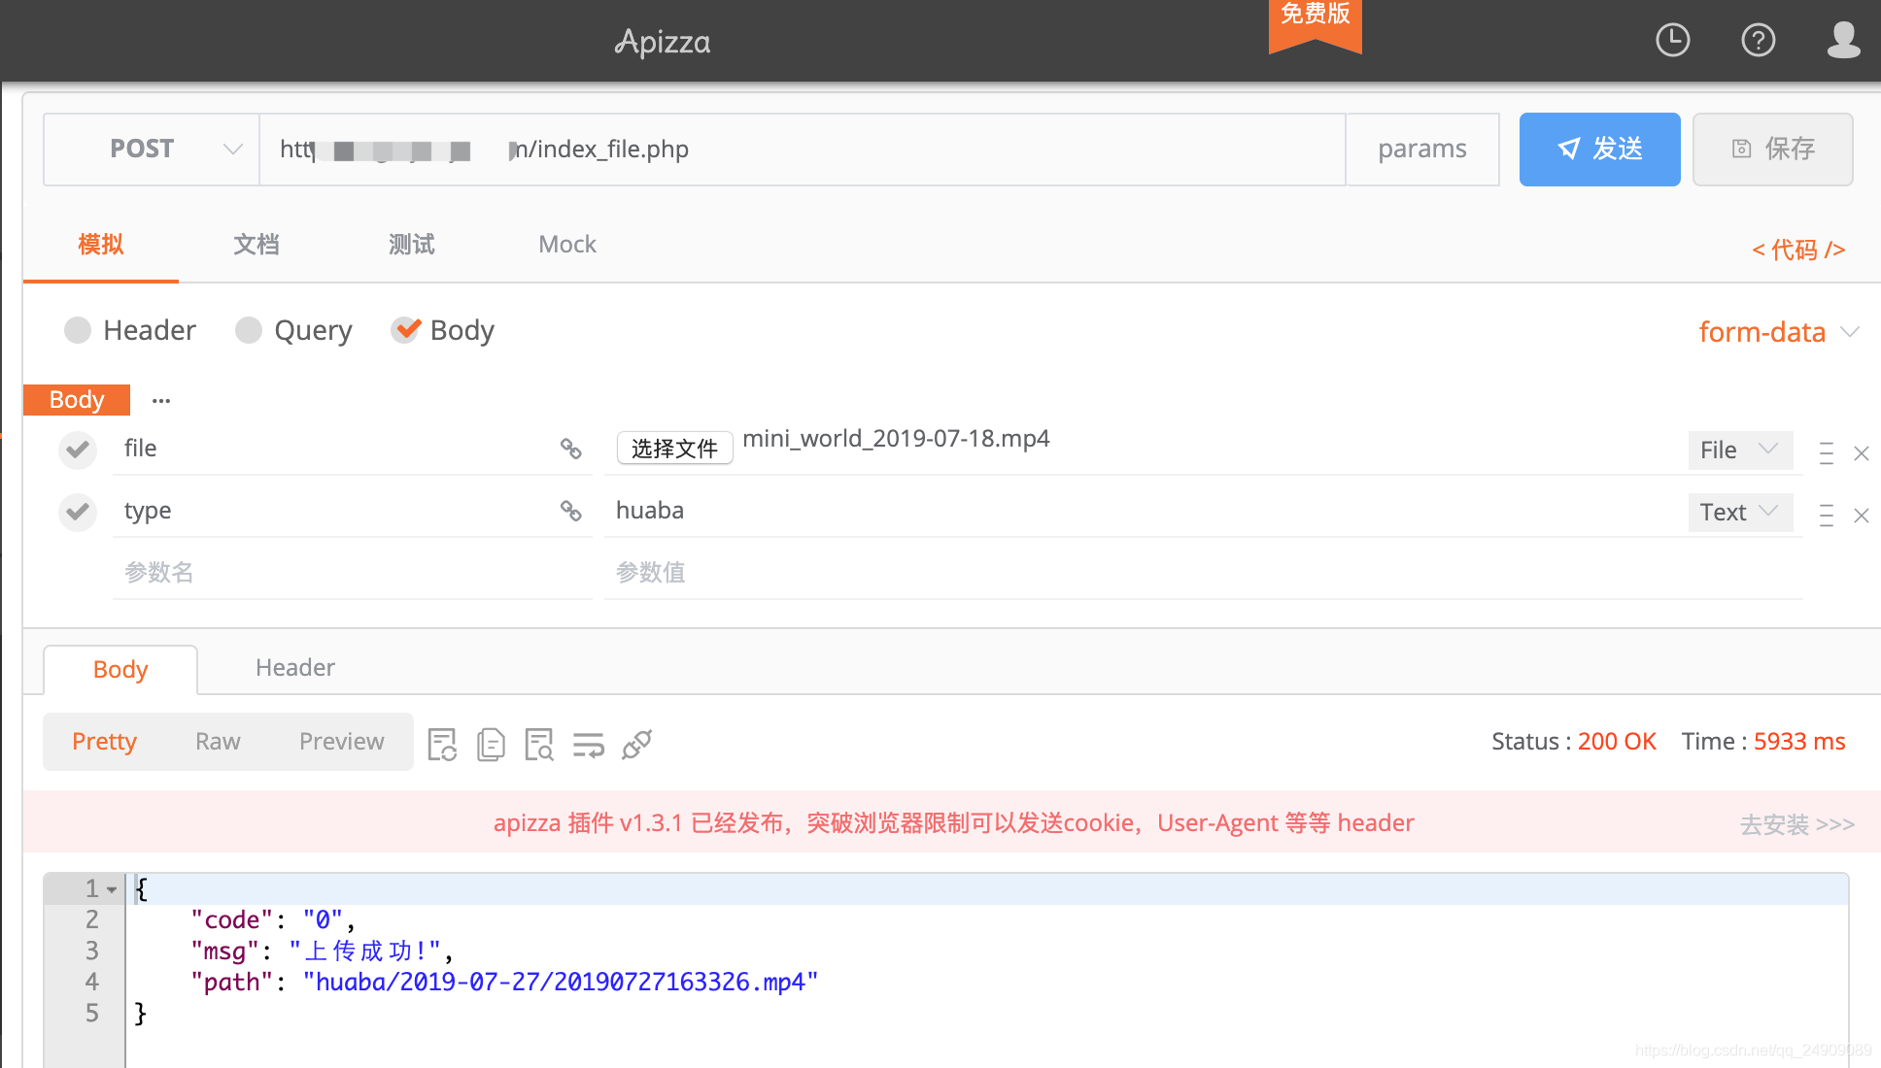Open the < 代码 /> code link
The height and width of the screenshot is (1068, 1881).
coord(1798,250)
